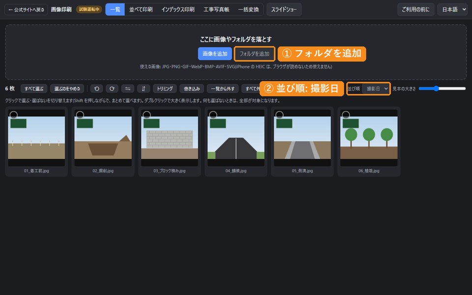The height and width of the screenshot is (295, 472).
Task: Click the 画像を追加 button
Action: click(x=215, y=54)
